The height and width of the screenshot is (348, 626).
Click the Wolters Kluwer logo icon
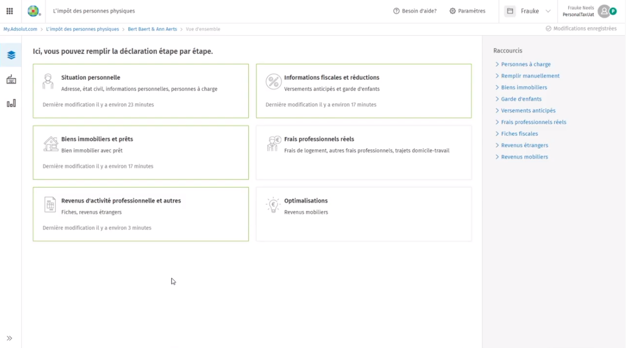coord(33,11)
